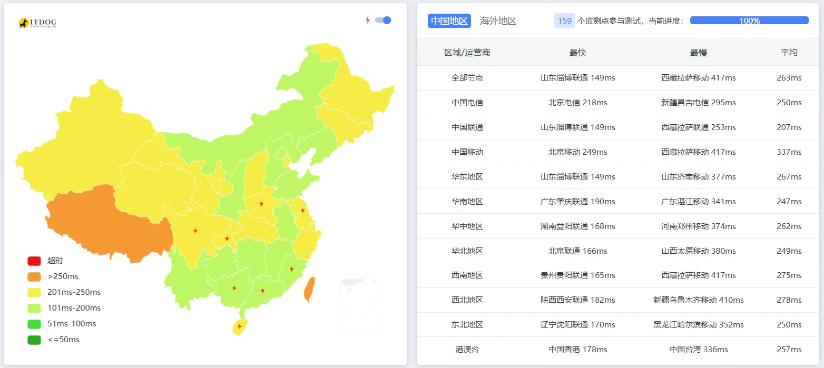The image size is (824, 368).
Task: Click the lightning marker on Sichuan province
Action: pos(195,230)
